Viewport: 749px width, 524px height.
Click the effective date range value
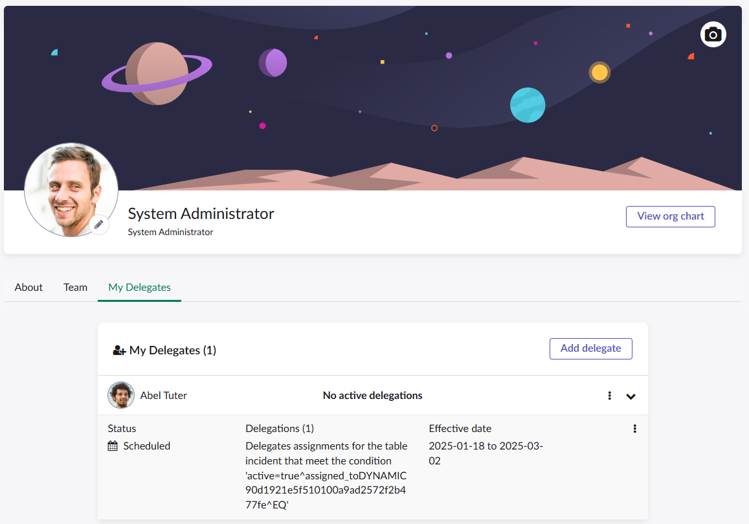(485, 453)
